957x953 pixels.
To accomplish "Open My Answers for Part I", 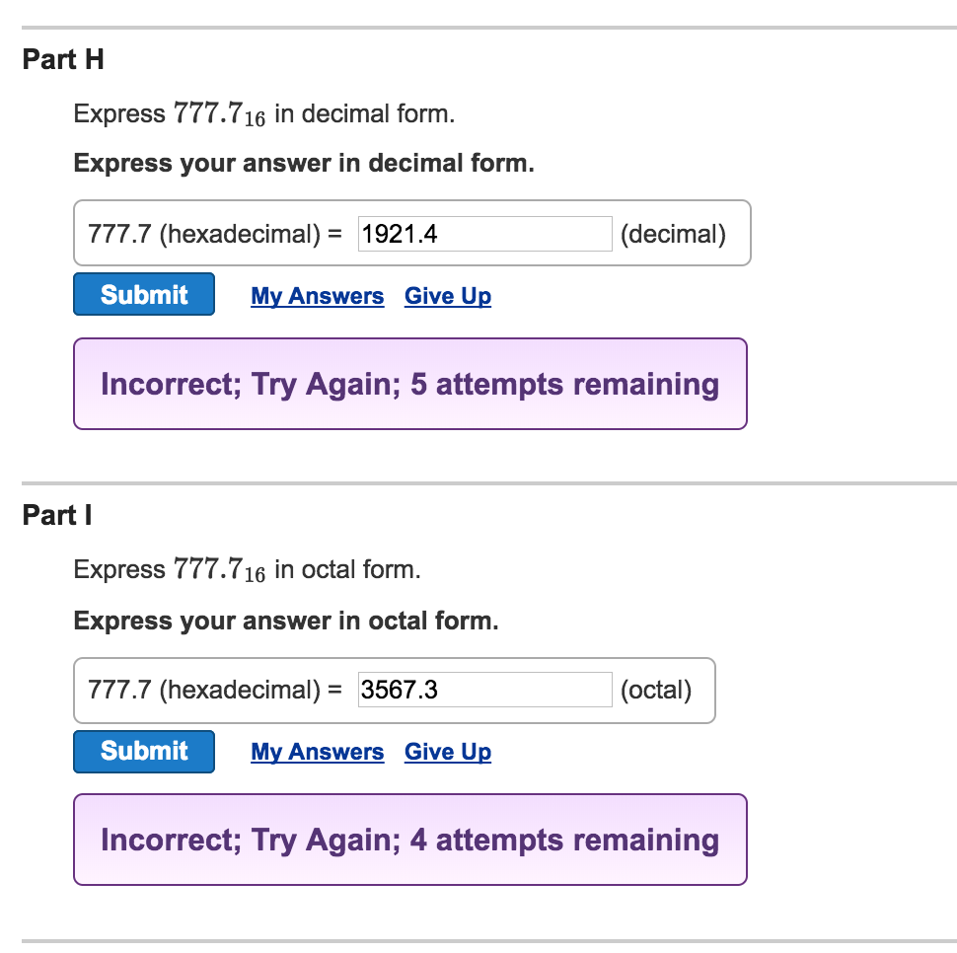I will (317, 752).
